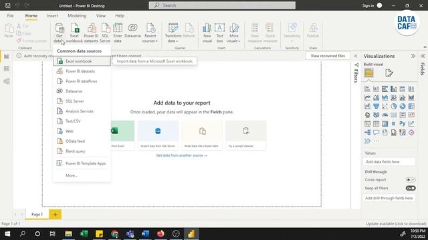The height and width of the screenshot is (240, 428).
Task: Select Excel workbook in the data sources menu
Action: (x=82, y=61)
